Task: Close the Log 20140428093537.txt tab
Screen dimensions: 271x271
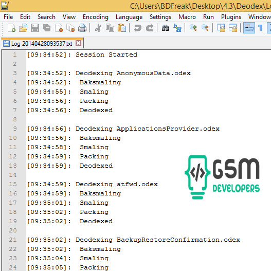Action: (78, 43)
